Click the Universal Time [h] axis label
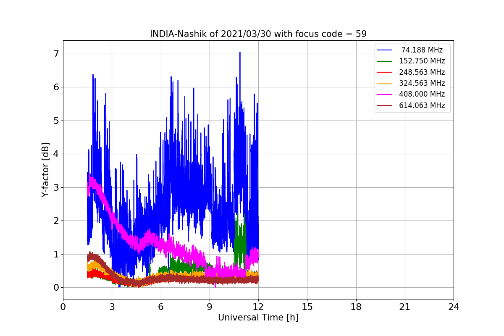The height and width of the screenshot is (336, 504). click(x=258, y=318)
